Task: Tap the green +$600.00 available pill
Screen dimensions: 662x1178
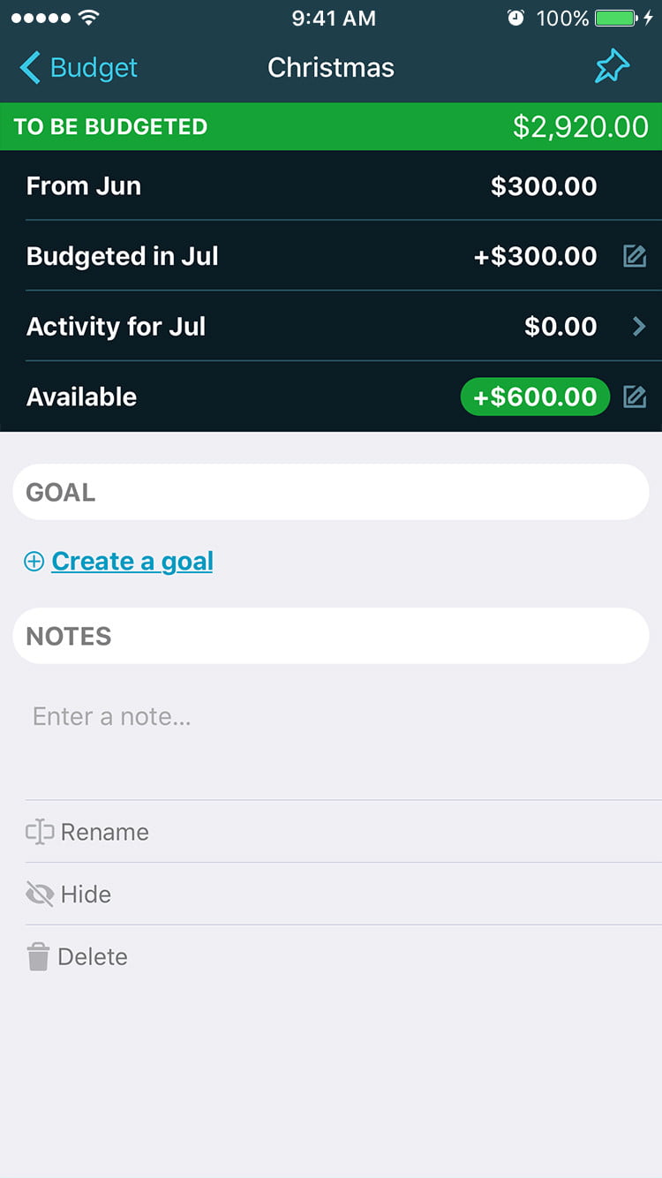Action: click(535, 397)
